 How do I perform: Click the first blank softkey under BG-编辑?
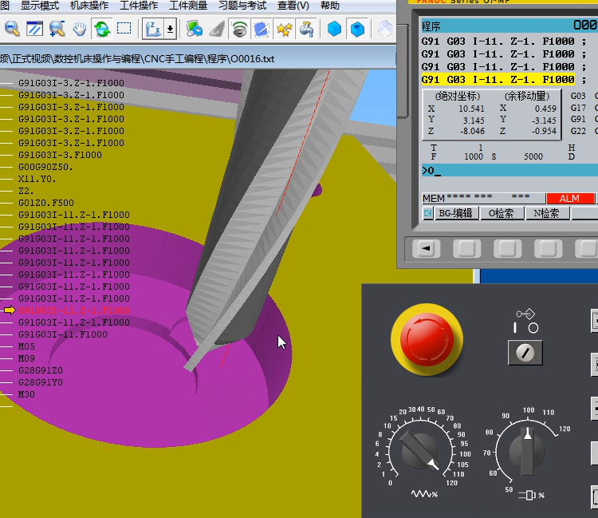pyautogui.click(x=466, y=248)
